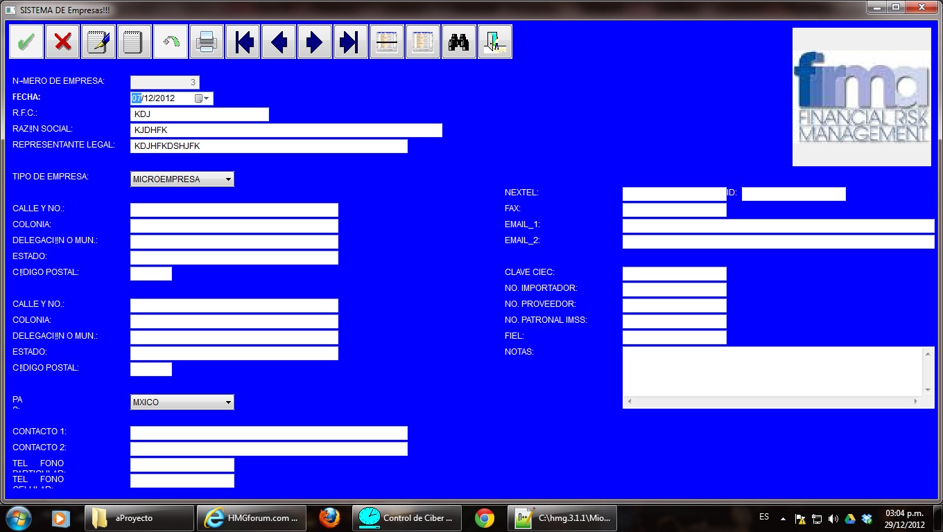Create a new record with the notepad icon

(133, 42)
